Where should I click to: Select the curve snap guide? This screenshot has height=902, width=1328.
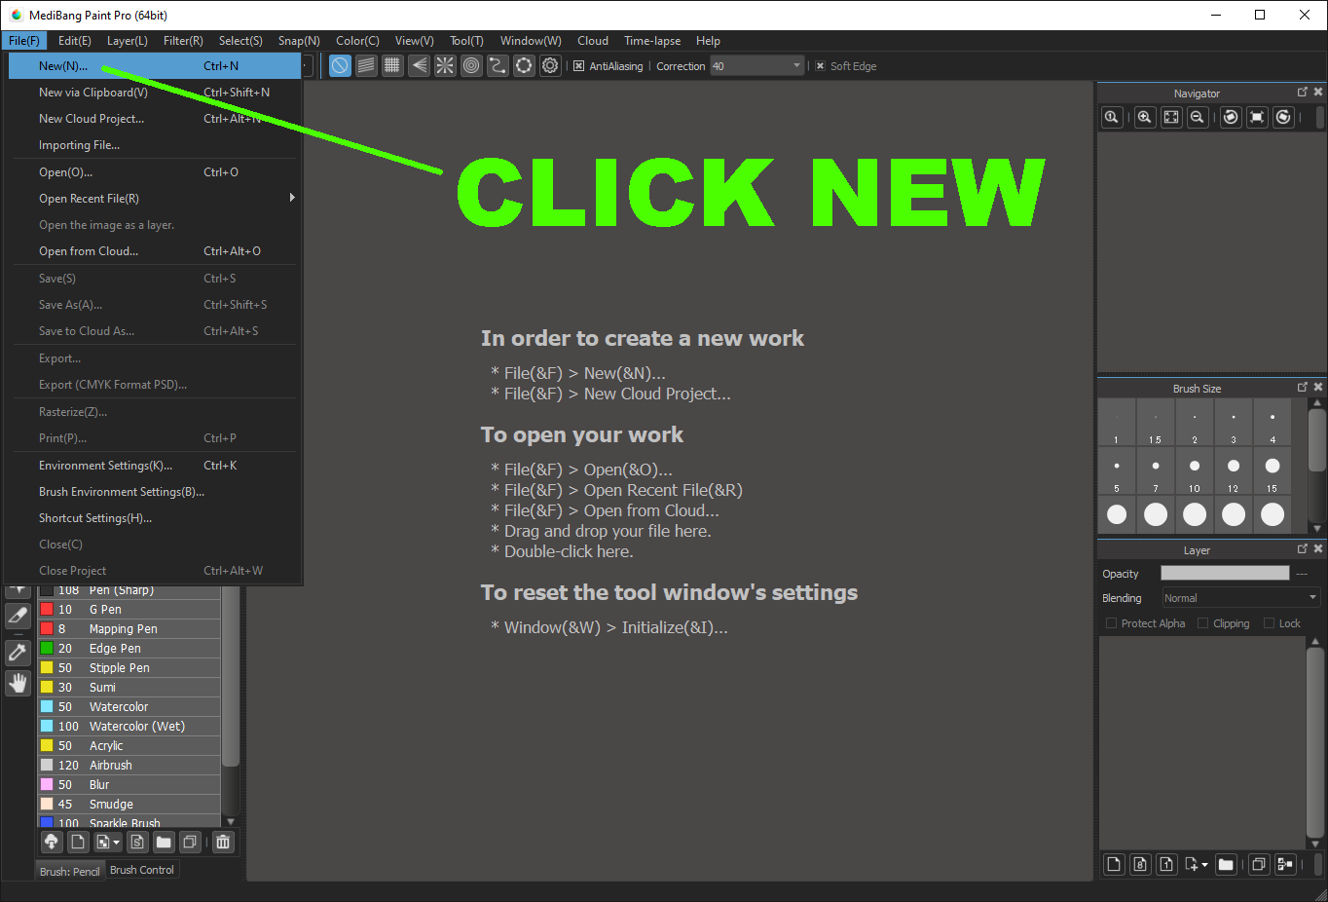pyautogui.click(x=498, y=65)
